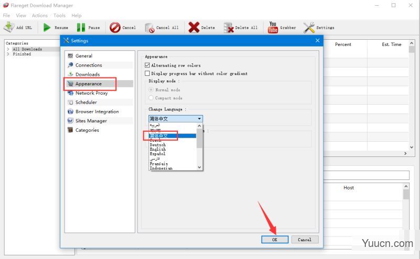This screenshot has width=420, height=259.
Task: Choose Español in the language list
Action: (x=157, y=154)
